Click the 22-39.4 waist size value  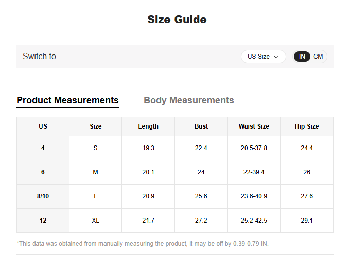[254, 172]
